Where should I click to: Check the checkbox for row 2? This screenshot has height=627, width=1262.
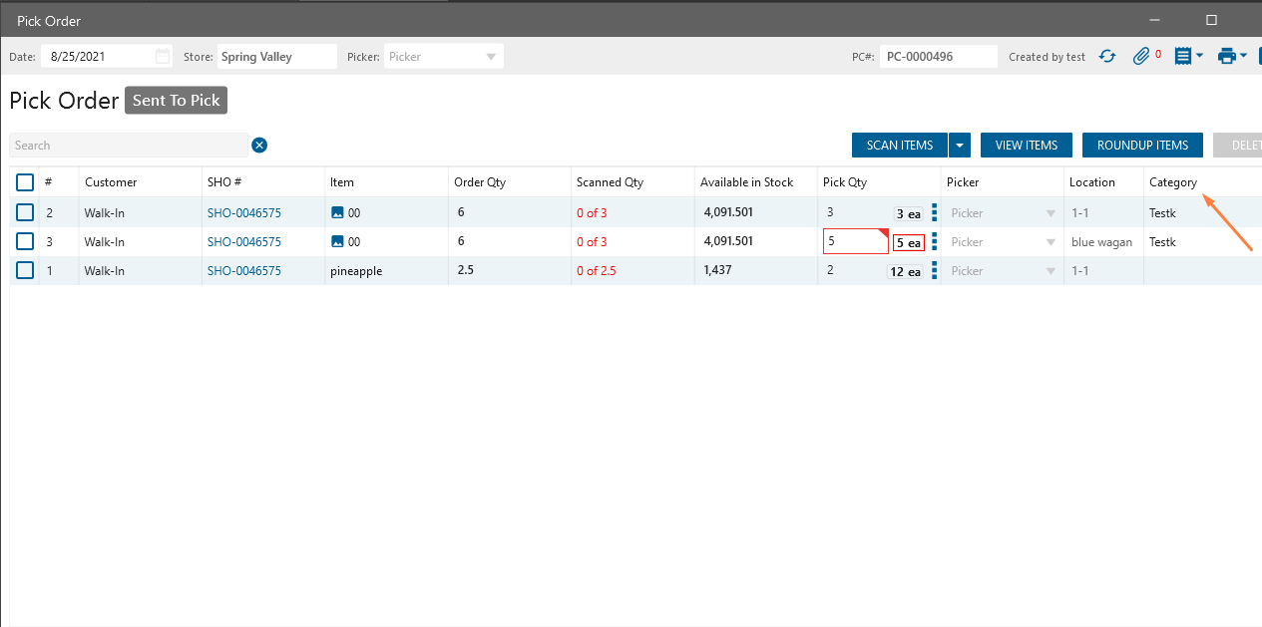pyautogui.click(x=25, y=212)
